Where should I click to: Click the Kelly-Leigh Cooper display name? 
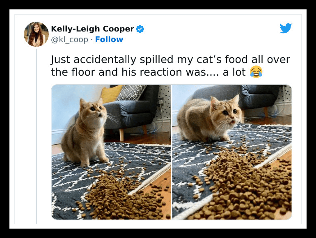pos(92,29)
